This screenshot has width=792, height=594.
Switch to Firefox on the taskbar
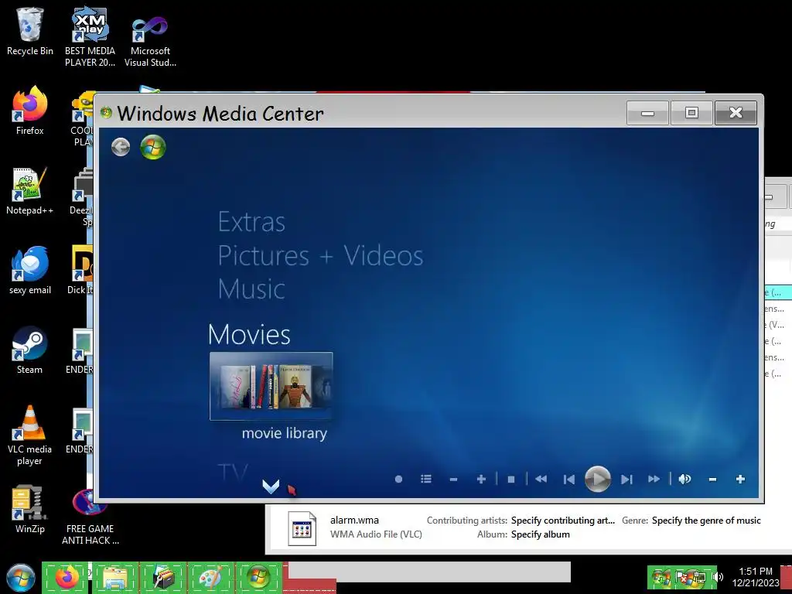point(65,577)
